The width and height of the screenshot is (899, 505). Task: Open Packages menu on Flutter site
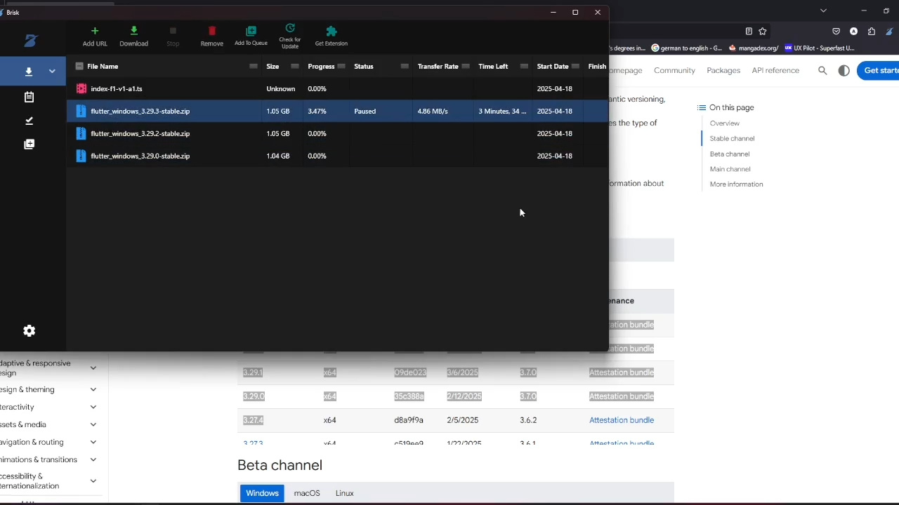pos(723,70)
